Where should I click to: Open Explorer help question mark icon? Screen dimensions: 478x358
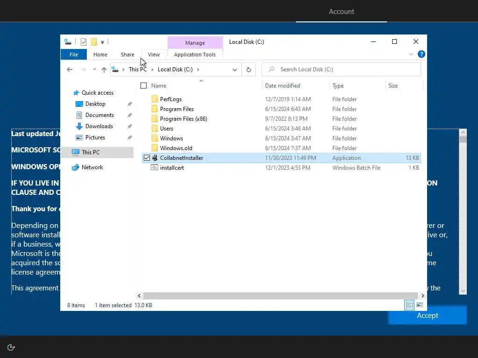click(422, 54)
